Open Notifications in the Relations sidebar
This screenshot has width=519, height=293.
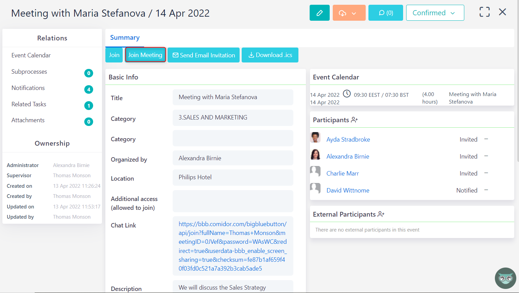(28, 88)
